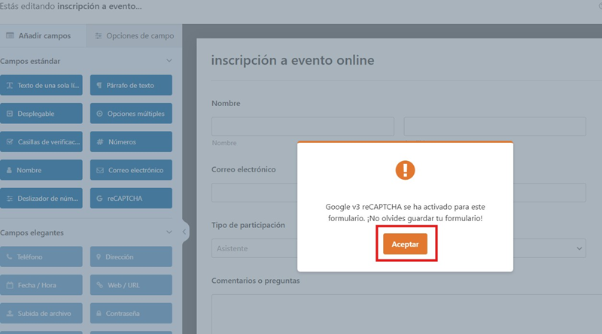Add a Contraseña field

(131, 313)
